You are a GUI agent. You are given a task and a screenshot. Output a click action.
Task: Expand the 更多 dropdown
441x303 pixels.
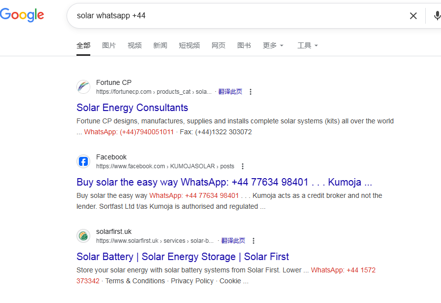point(273,45)
